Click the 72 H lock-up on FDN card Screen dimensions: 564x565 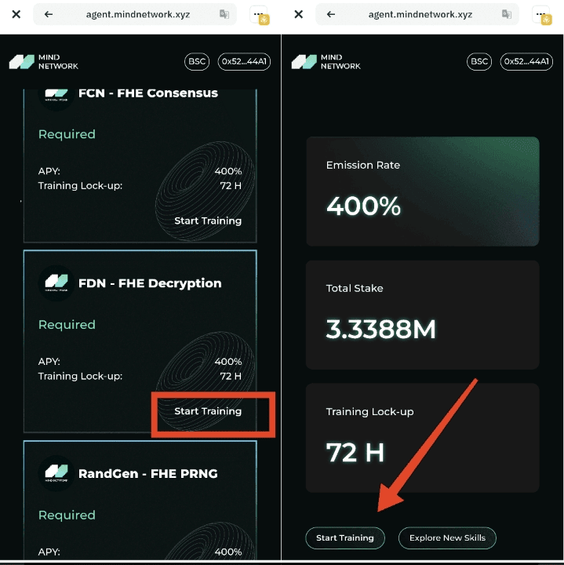coord(231,376)
